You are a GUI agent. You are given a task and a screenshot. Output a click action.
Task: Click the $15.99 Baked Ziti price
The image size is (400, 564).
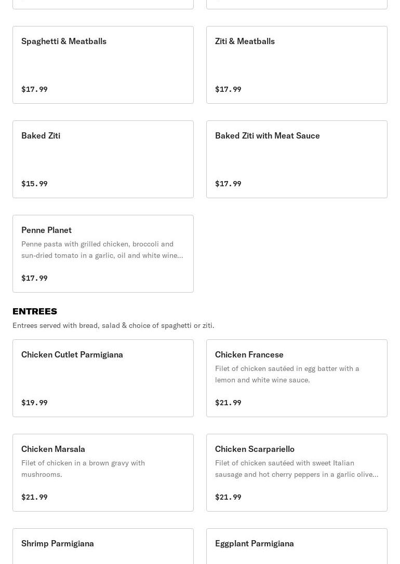point(34,184)
